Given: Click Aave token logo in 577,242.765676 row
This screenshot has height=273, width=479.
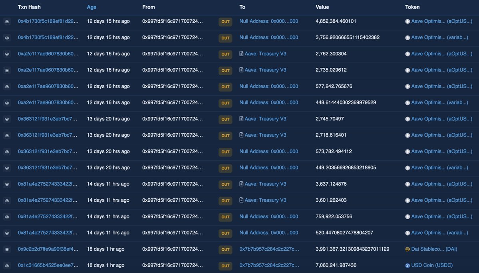Looking at the screenshot, I should click(407, 86).
